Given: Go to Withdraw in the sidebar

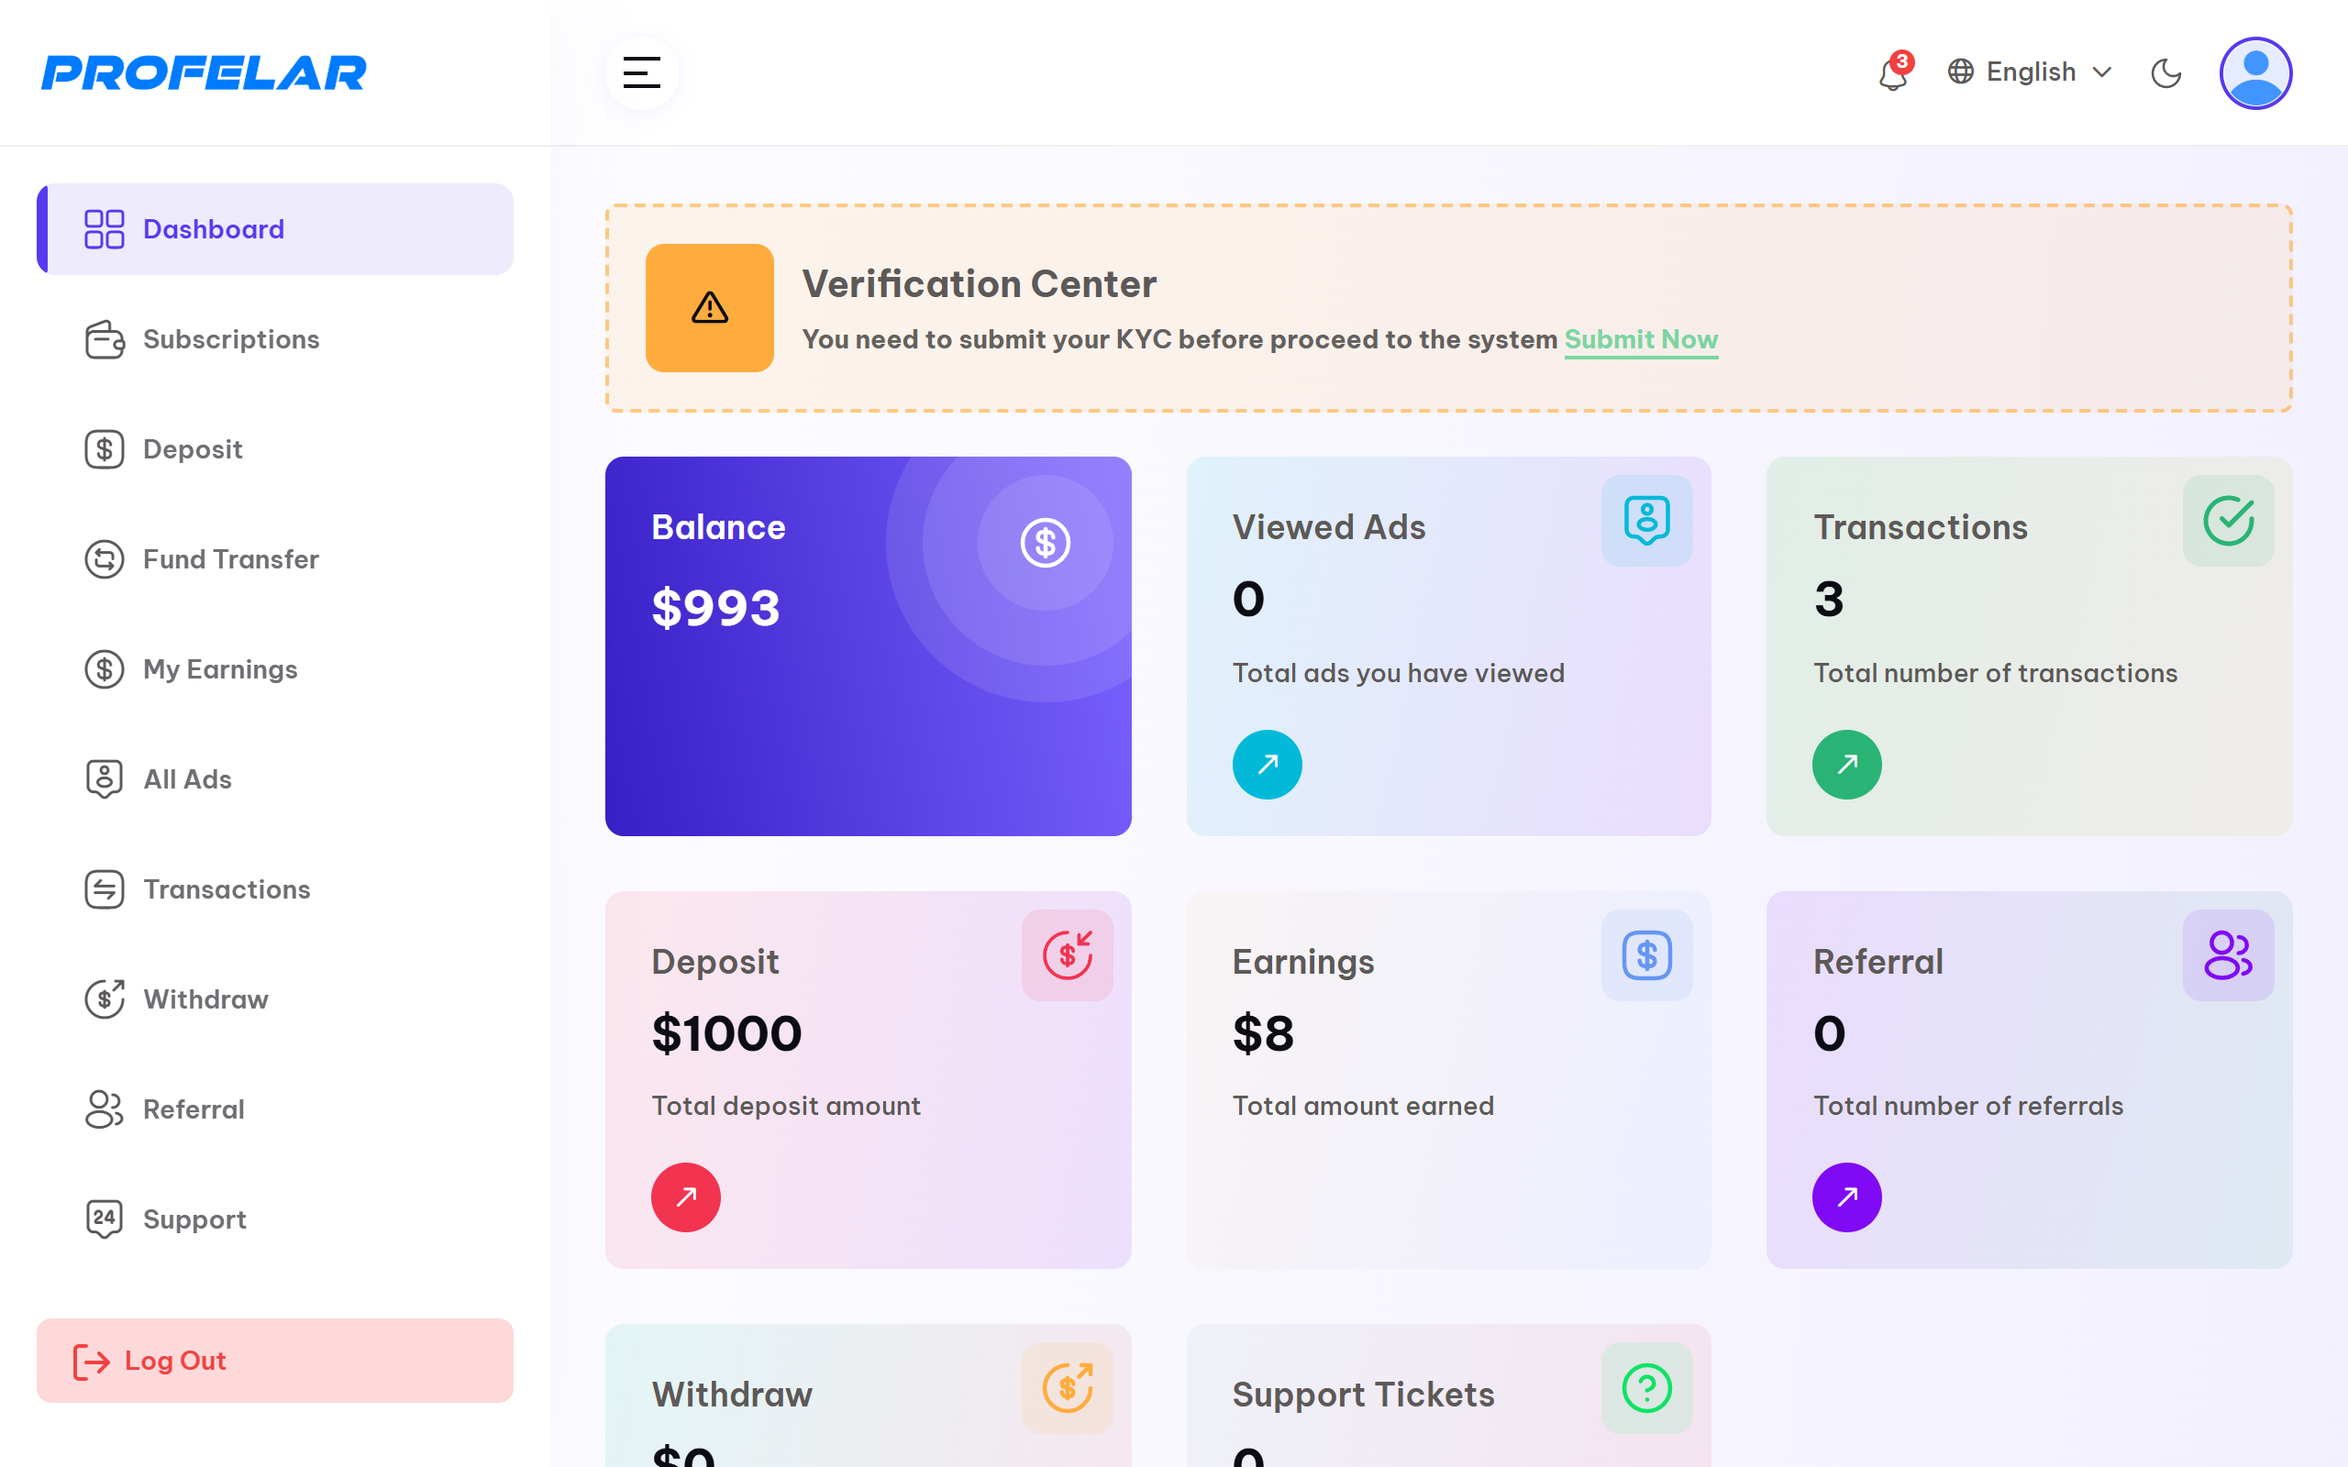Looking at the screenshot, I should pos(275,999).
